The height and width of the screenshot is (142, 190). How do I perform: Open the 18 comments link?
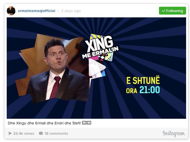point(56,134)
